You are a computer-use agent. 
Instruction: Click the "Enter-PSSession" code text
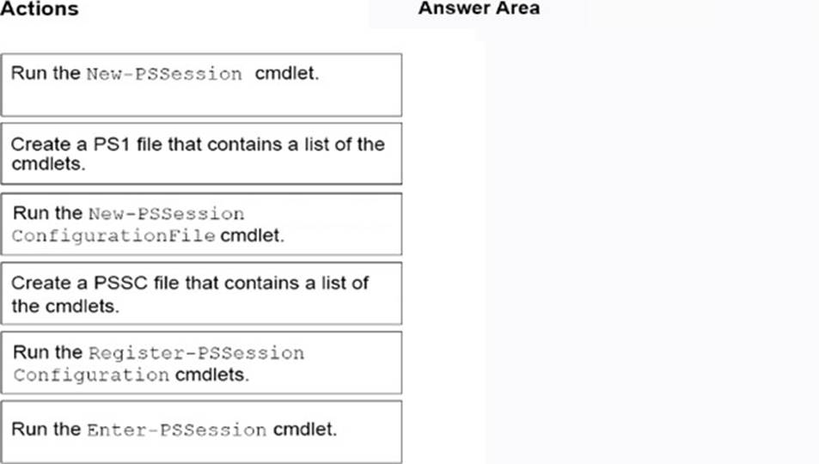177,430
